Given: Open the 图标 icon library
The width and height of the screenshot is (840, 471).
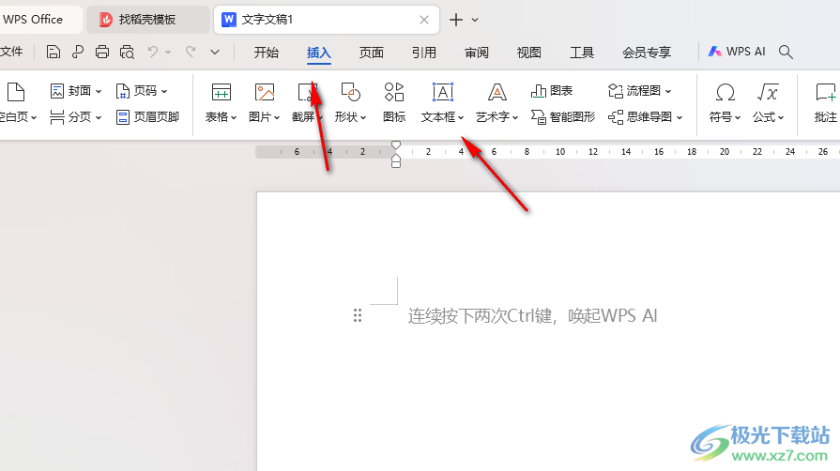Looking at the screenshot, I should pos(394,92).
